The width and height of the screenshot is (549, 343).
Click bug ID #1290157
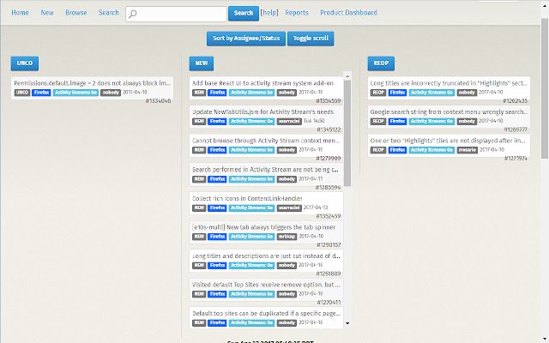click(x=329, y=244)
